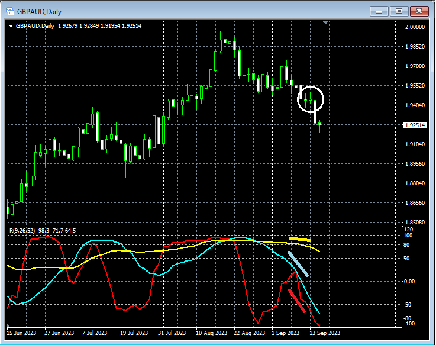Click the 31 Jul 2023 date label
436x345 pixels.
pyautogui.click(x=172, y=333)
